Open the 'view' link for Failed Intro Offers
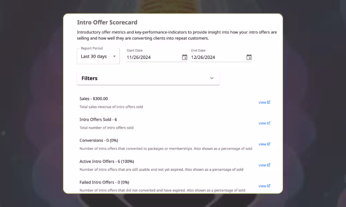The height and width of the screenshot is (207, 346). pos(262,186)
